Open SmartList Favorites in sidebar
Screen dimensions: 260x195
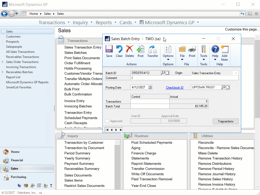(19, 87)
